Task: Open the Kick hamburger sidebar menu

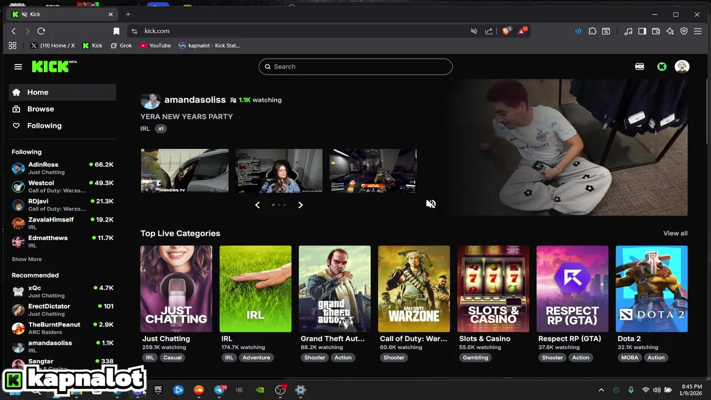Action: point(18,67)
